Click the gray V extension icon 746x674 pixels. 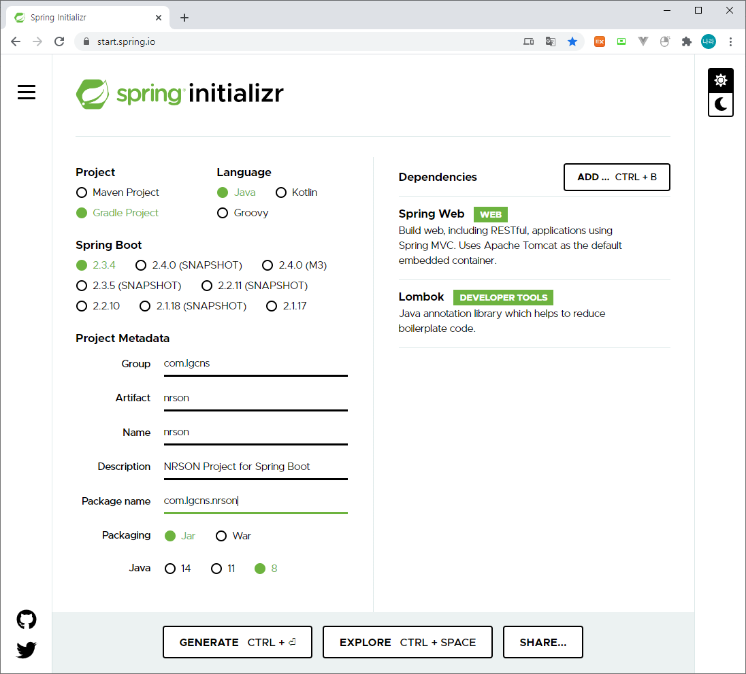tap(643, 42)
